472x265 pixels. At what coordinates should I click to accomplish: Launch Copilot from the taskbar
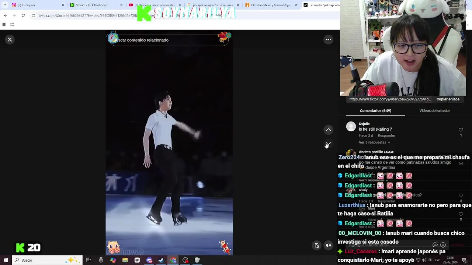(x=113, y=260)
